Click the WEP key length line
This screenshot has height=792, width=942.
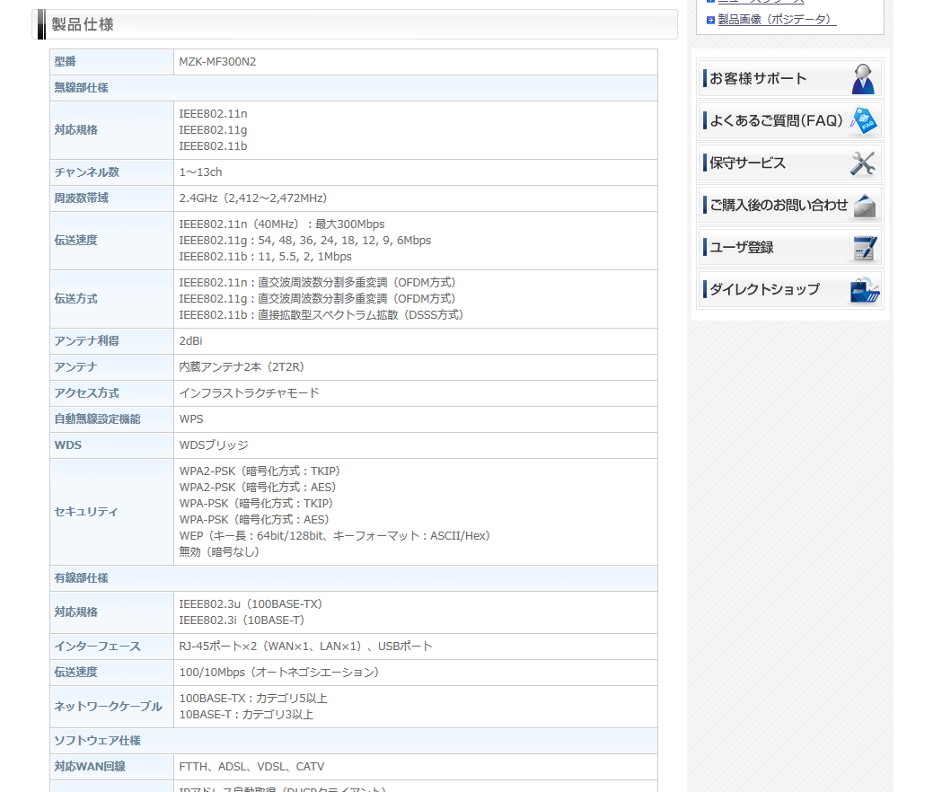(x=335, y=536)
